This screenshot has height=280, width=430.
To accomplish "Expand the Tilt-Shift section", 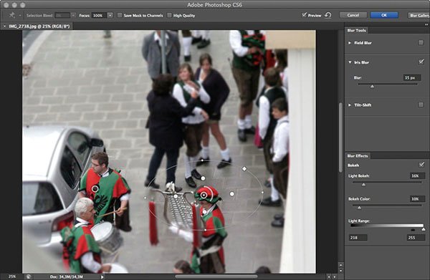I will (x=350, y=105).
